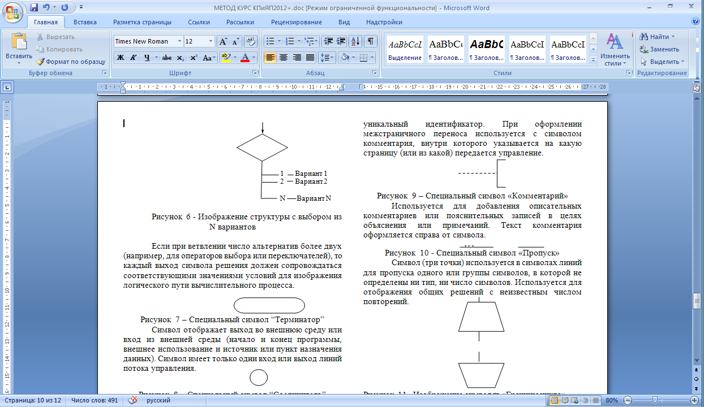Image resolution: width=704 pixels, height=407 pixels.
Task: Align text right
Action: pyautogui.click(x=297, y=58)
